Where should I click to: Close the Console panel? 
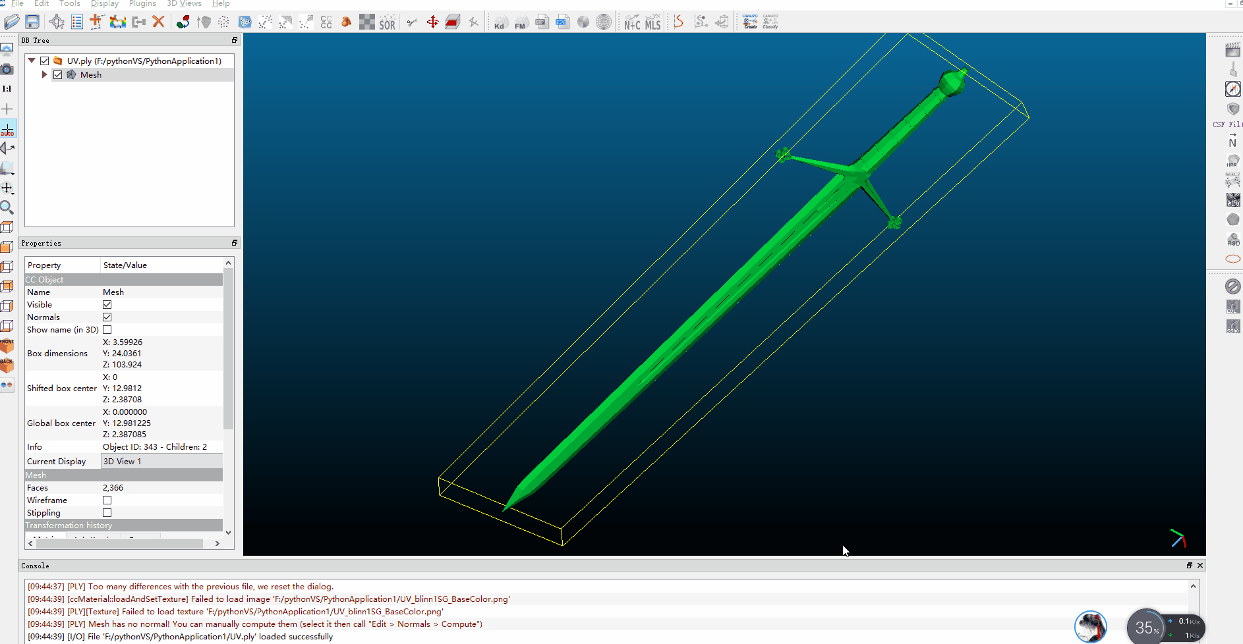click(1200, 565)
